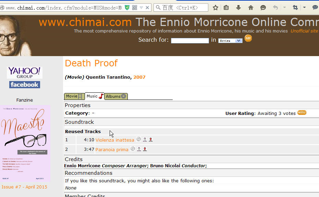Focus the Search for input field
The width and height of the screenshot is (319, 197).
190,41
